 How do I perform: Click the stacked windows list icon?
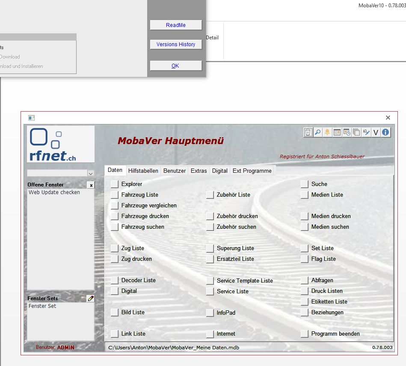click(356, 132)
